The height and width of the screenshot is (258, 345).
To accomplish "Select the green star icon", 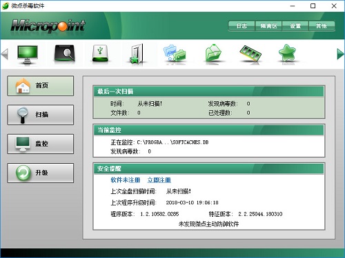I will [287, 53].
